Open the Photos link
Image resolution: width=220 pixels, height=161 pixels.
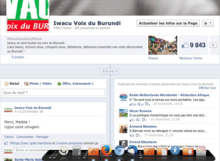[153, 58]
